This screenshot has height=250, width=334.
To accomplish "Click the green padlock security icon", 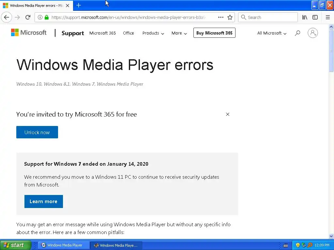I will [47, 18].
